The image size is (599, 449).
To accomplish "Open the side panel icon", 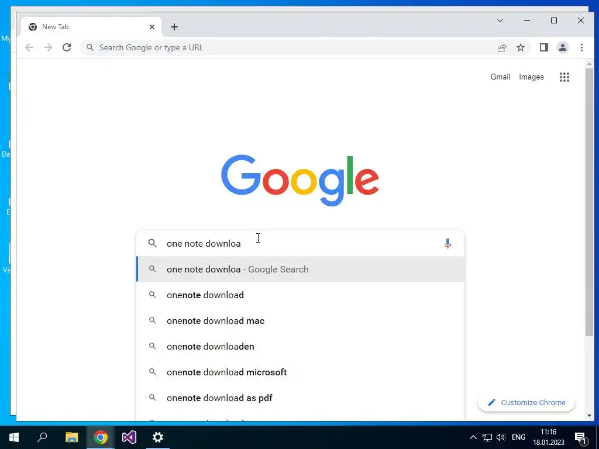I will [543, 47].
